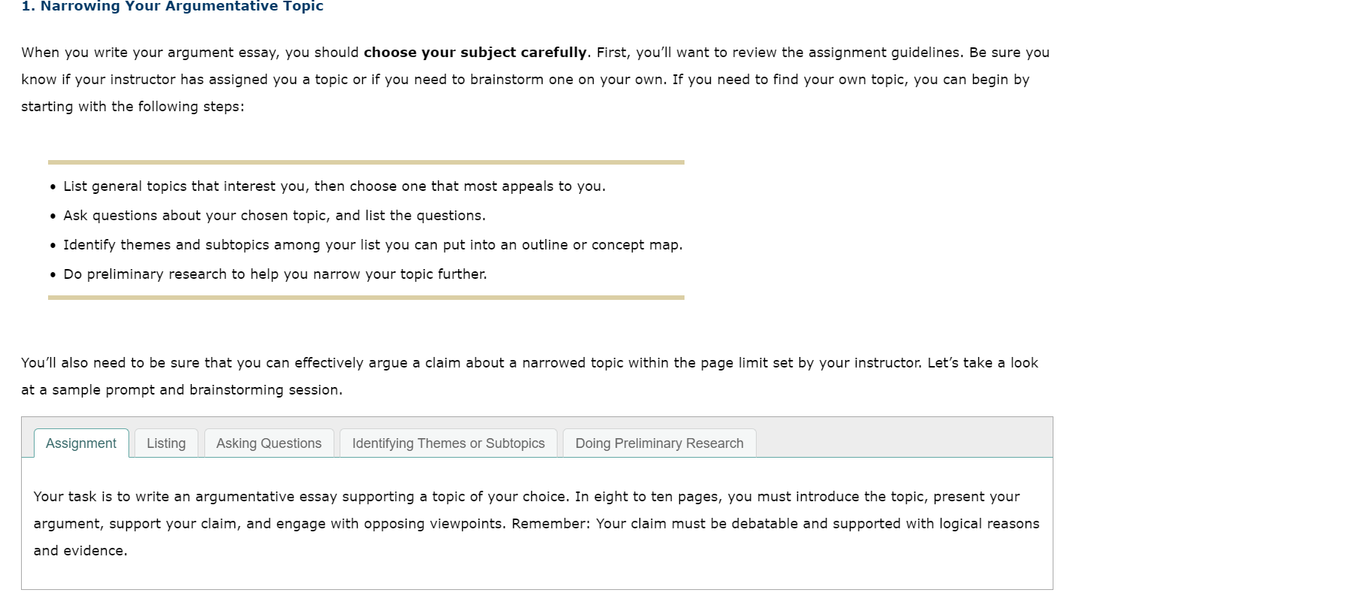View the Doing Preliminary Research tab
1360x611 pixels.
(x=658, y=443)
